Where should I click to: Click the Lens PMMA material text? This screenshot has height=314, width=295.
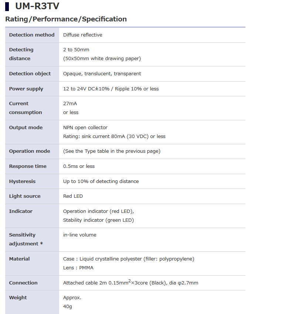click(78, 268)
